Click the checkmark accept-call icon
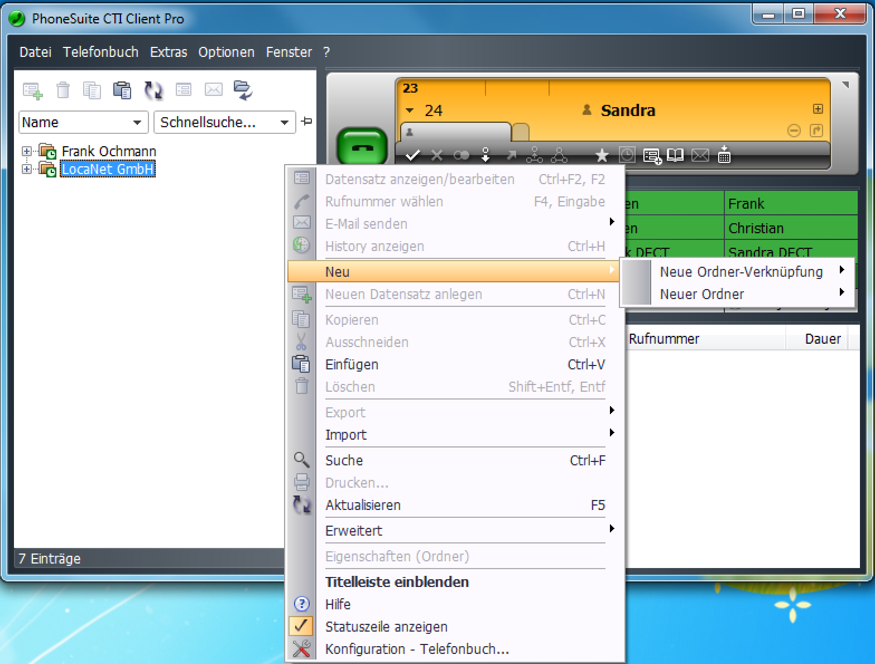The height and width of the screenshot is (664, 875). pos(412,156)
